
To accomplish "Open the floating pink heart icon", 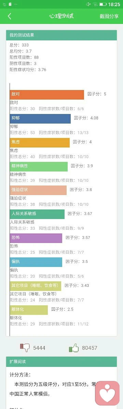I will tap(107, 393).
